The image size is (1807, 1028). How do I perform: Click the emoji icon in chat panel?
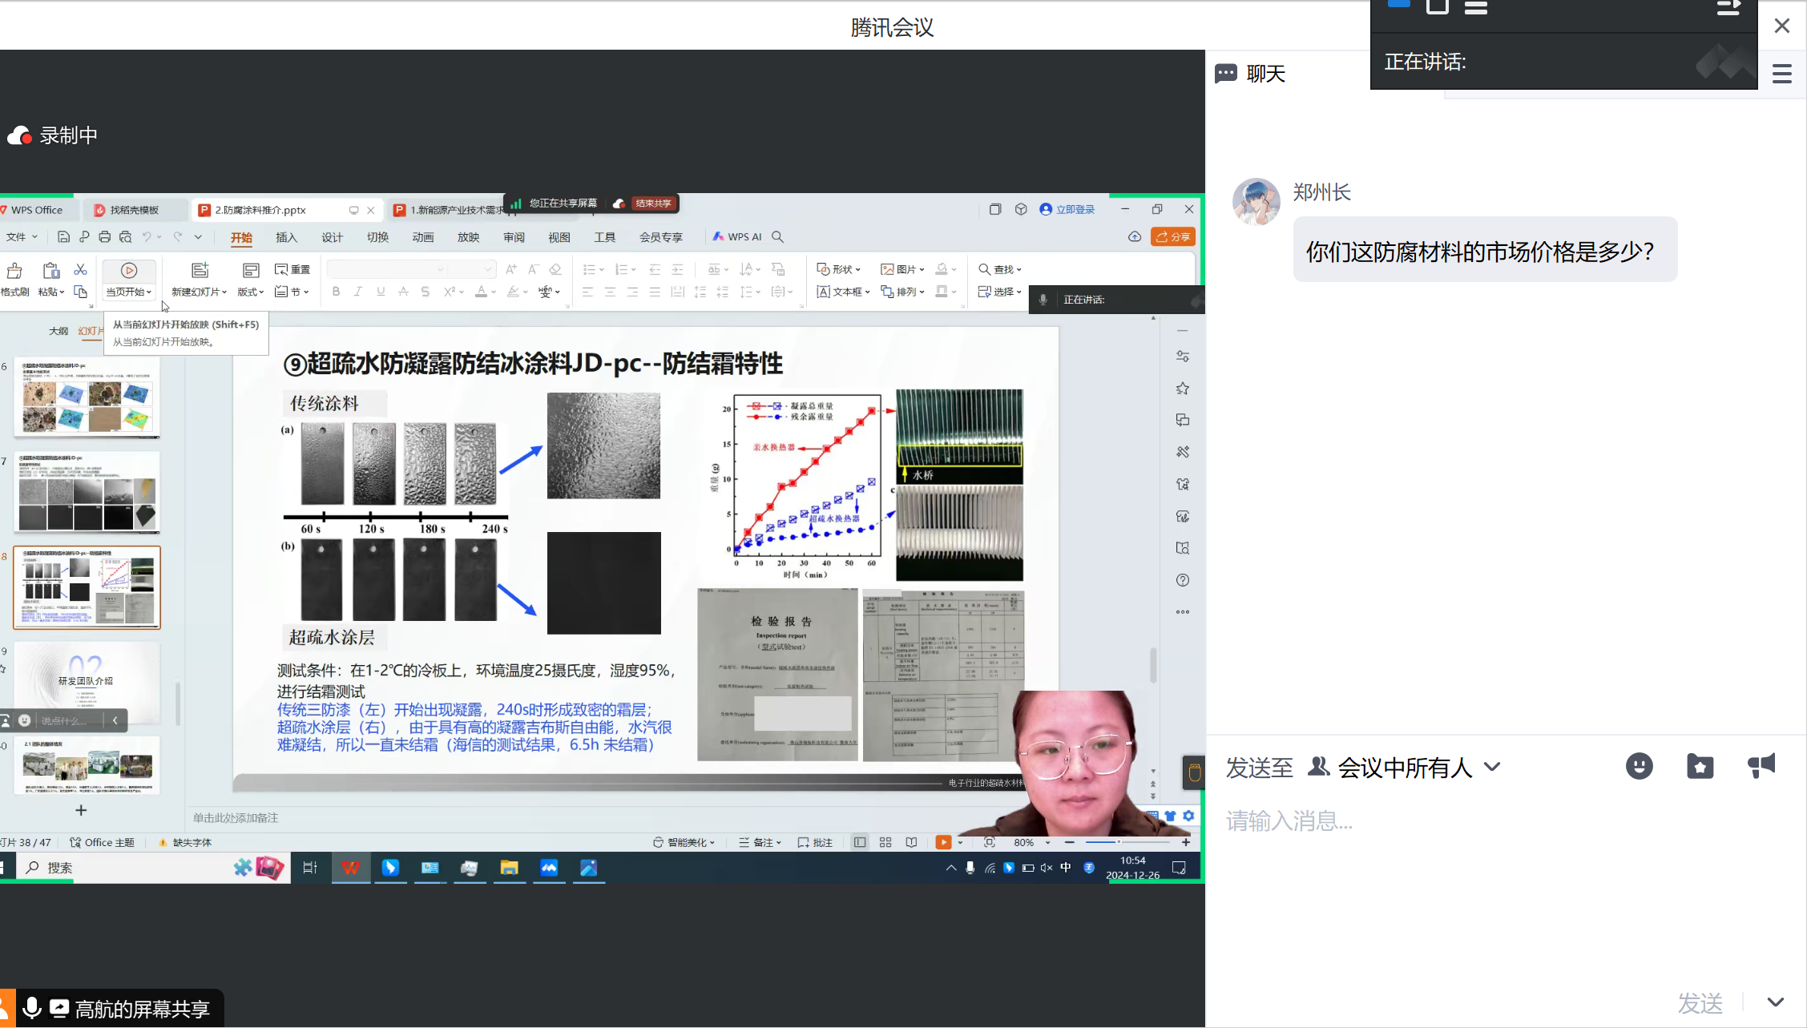1639,767
